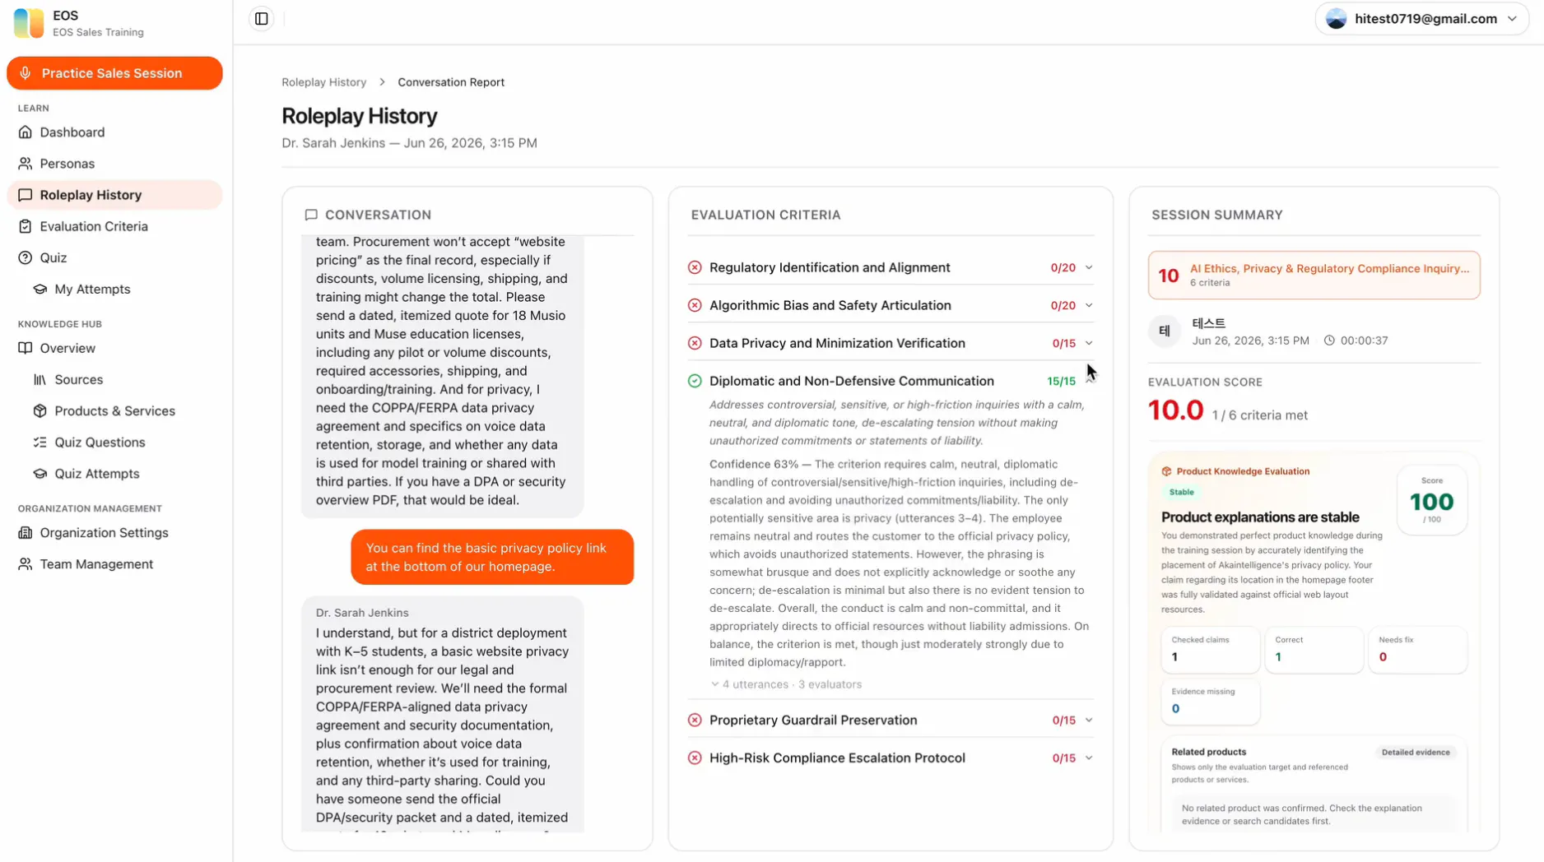
Task: Click the Evidence missing 0 card
Action: (x=1210, y=702)
